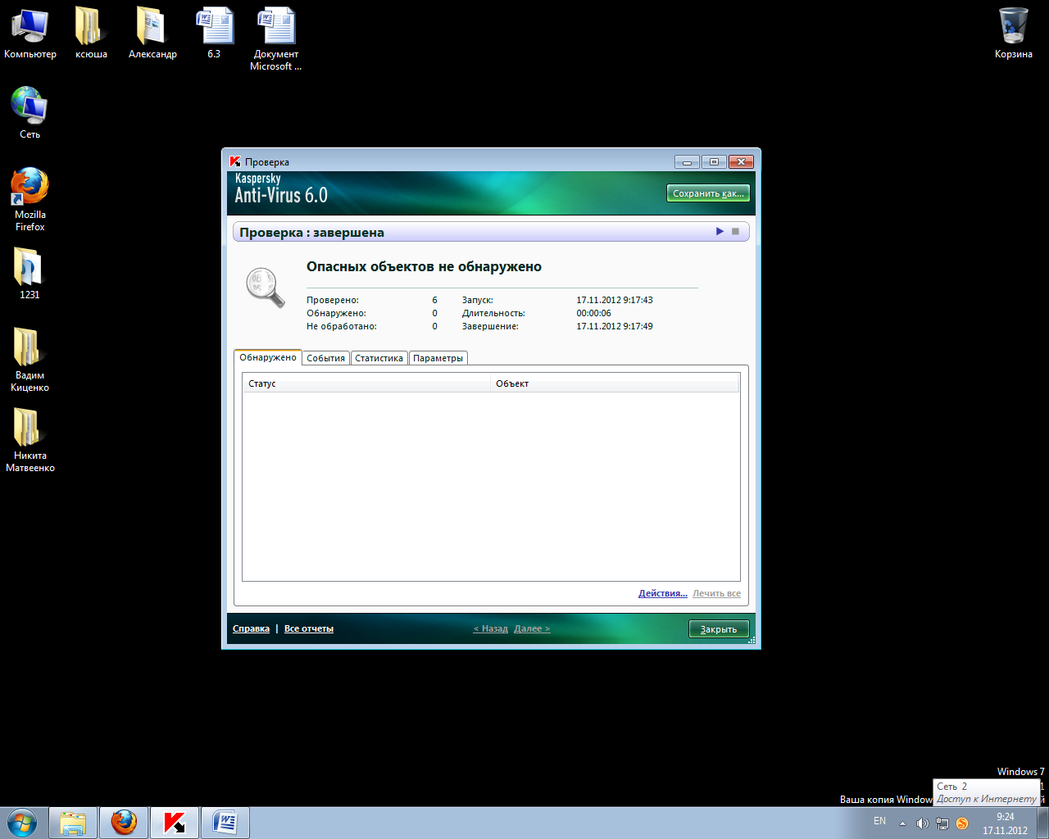Open the Действия link

663,593
